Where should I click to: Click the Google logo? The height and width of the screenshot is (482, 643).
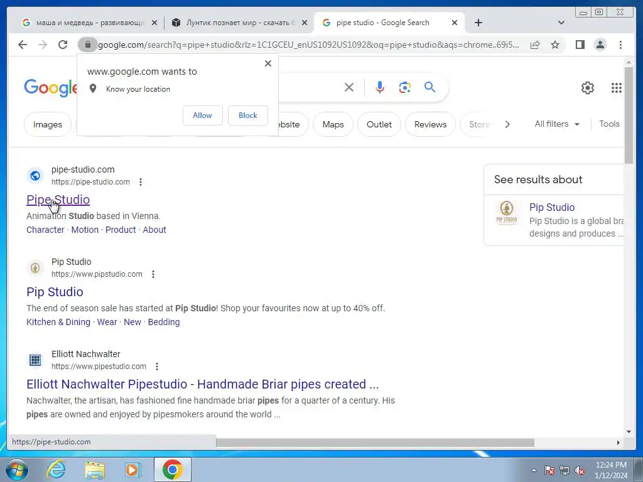(51, 88)
